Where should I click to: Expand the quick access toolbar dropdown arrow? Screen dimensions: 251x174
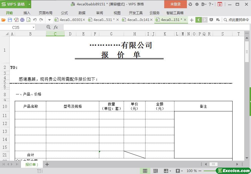pyautogui.click(x=49, y=20)
